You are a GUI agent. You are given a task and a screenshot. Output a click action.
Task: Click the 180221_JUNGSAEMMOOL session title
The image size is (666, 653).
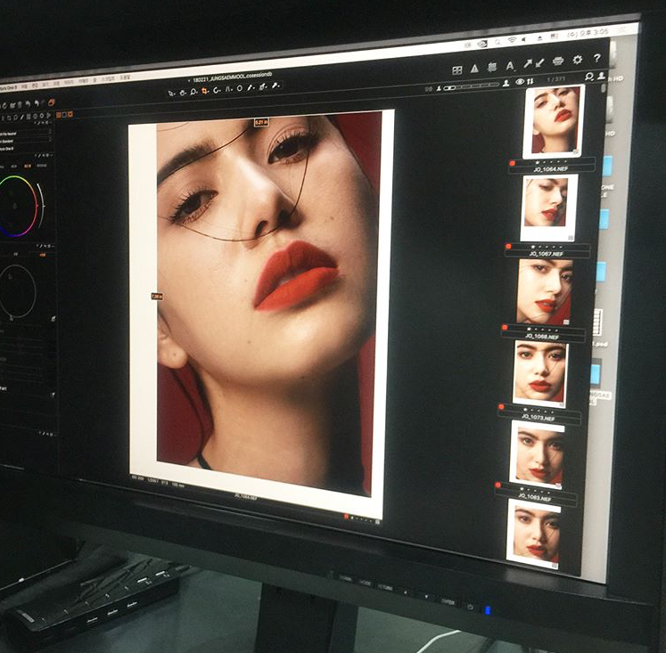232,78
